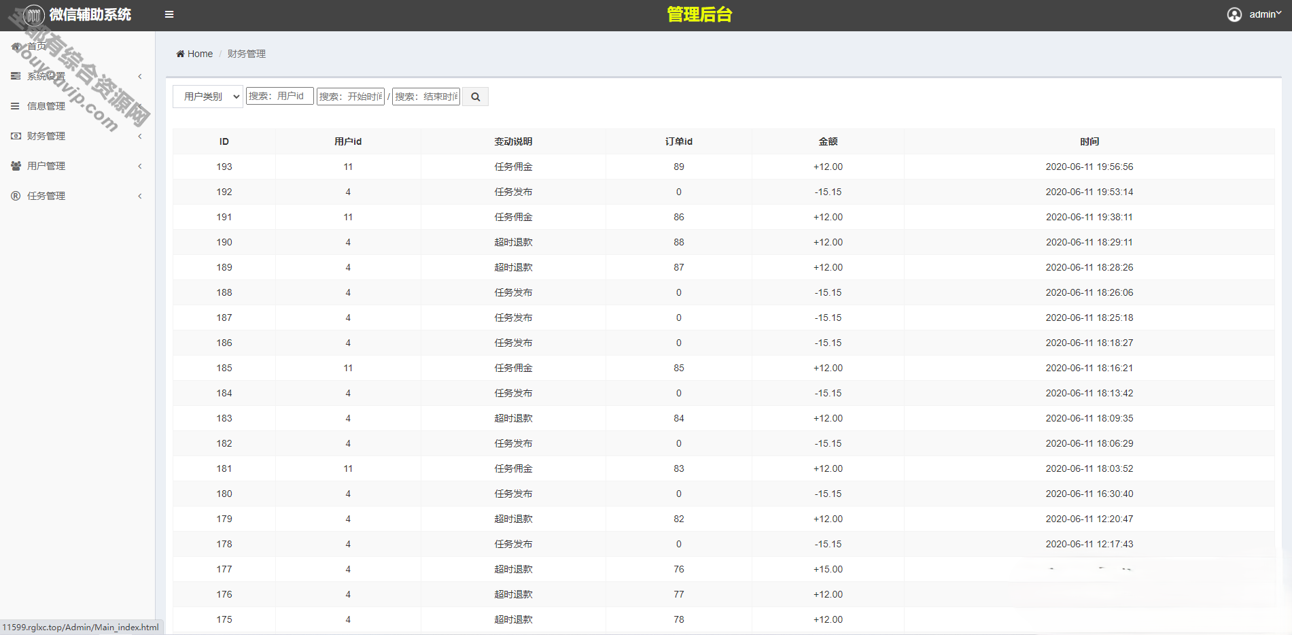Click time 2020-06-11 18:06:29
1292x635 pixels.
coord(1089,443)
